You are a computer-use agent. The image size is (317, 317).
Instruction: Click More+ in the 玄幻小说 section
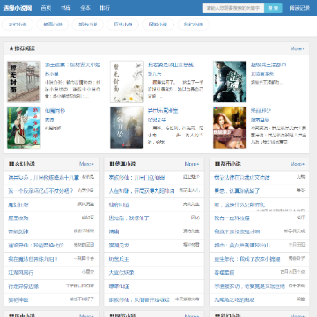(86, 164)
